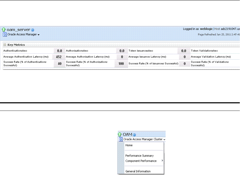Click the Host adc2191047 text
Screen dimensions: 240x176
point(227,29)
